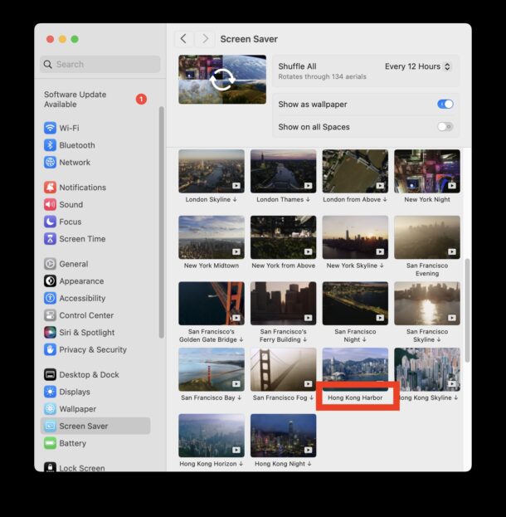506x517 pixels.
Task: Click the Search field
Action: point(100,64)
